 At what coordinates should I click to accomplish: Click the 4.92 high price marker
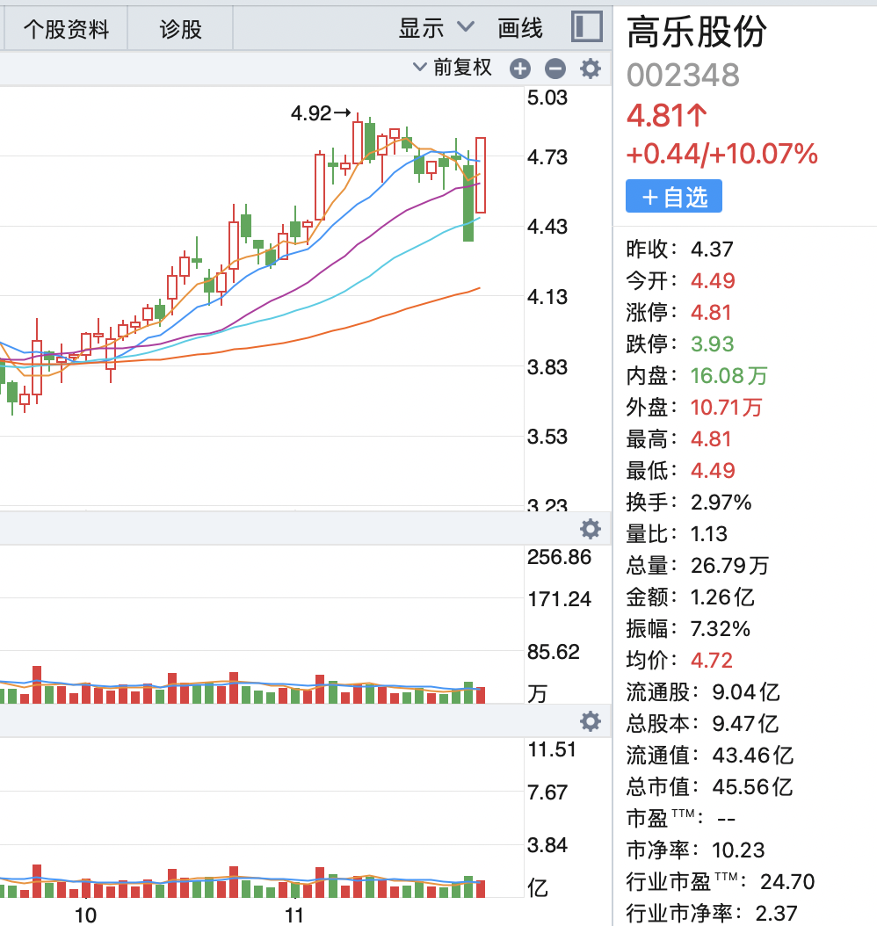tap(320, 113)
